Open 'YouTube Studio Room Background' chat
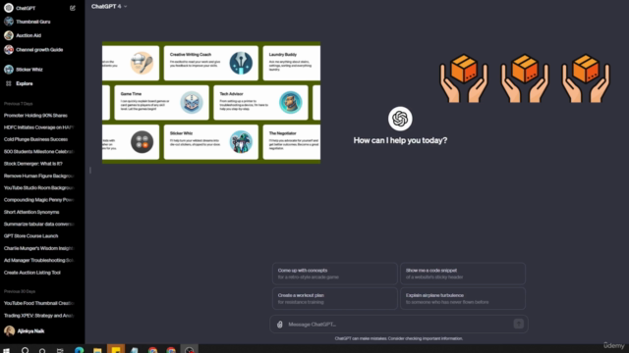This screenshot has width=629, height=353. coord(39,187)
